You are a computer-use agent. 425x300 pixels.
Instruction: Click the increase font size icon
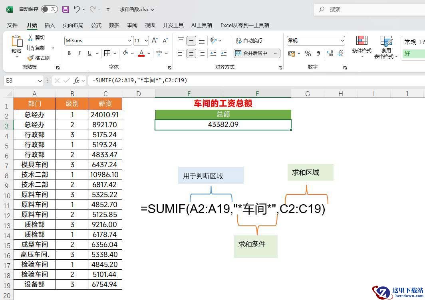[155, 40]
